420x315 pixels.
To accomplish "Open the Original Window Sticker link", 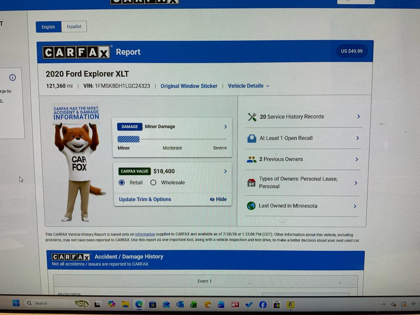I will [189, 86].
